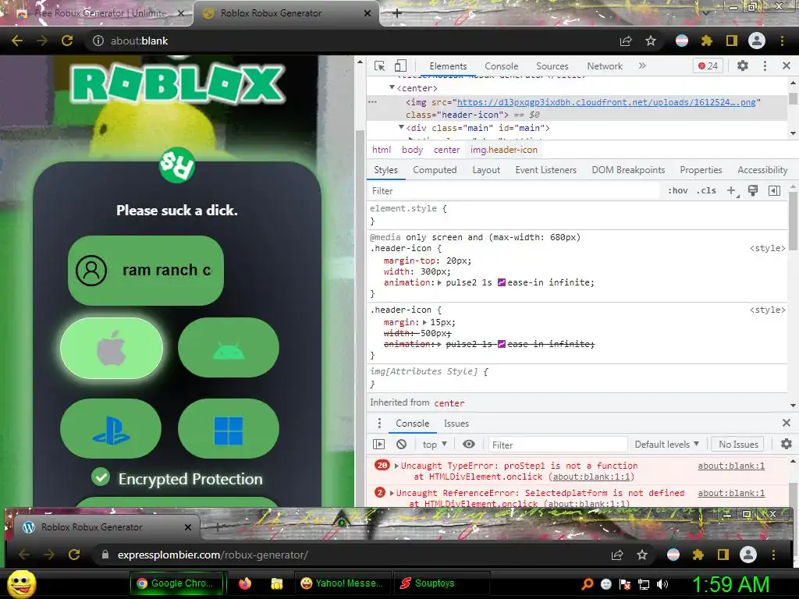Select the Issues drawer tab

pyautogui.click(x=456, y=424)
